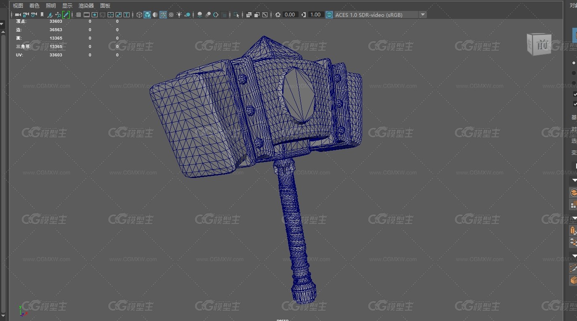Click the 边 edge count 36563
Viewport: 577px width, 321px height.
point(56,29)
